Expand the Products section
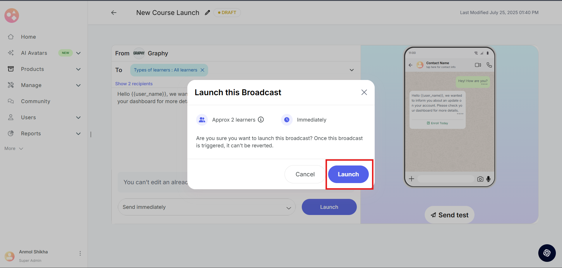The image size is (562, 268). click(78, 69)
